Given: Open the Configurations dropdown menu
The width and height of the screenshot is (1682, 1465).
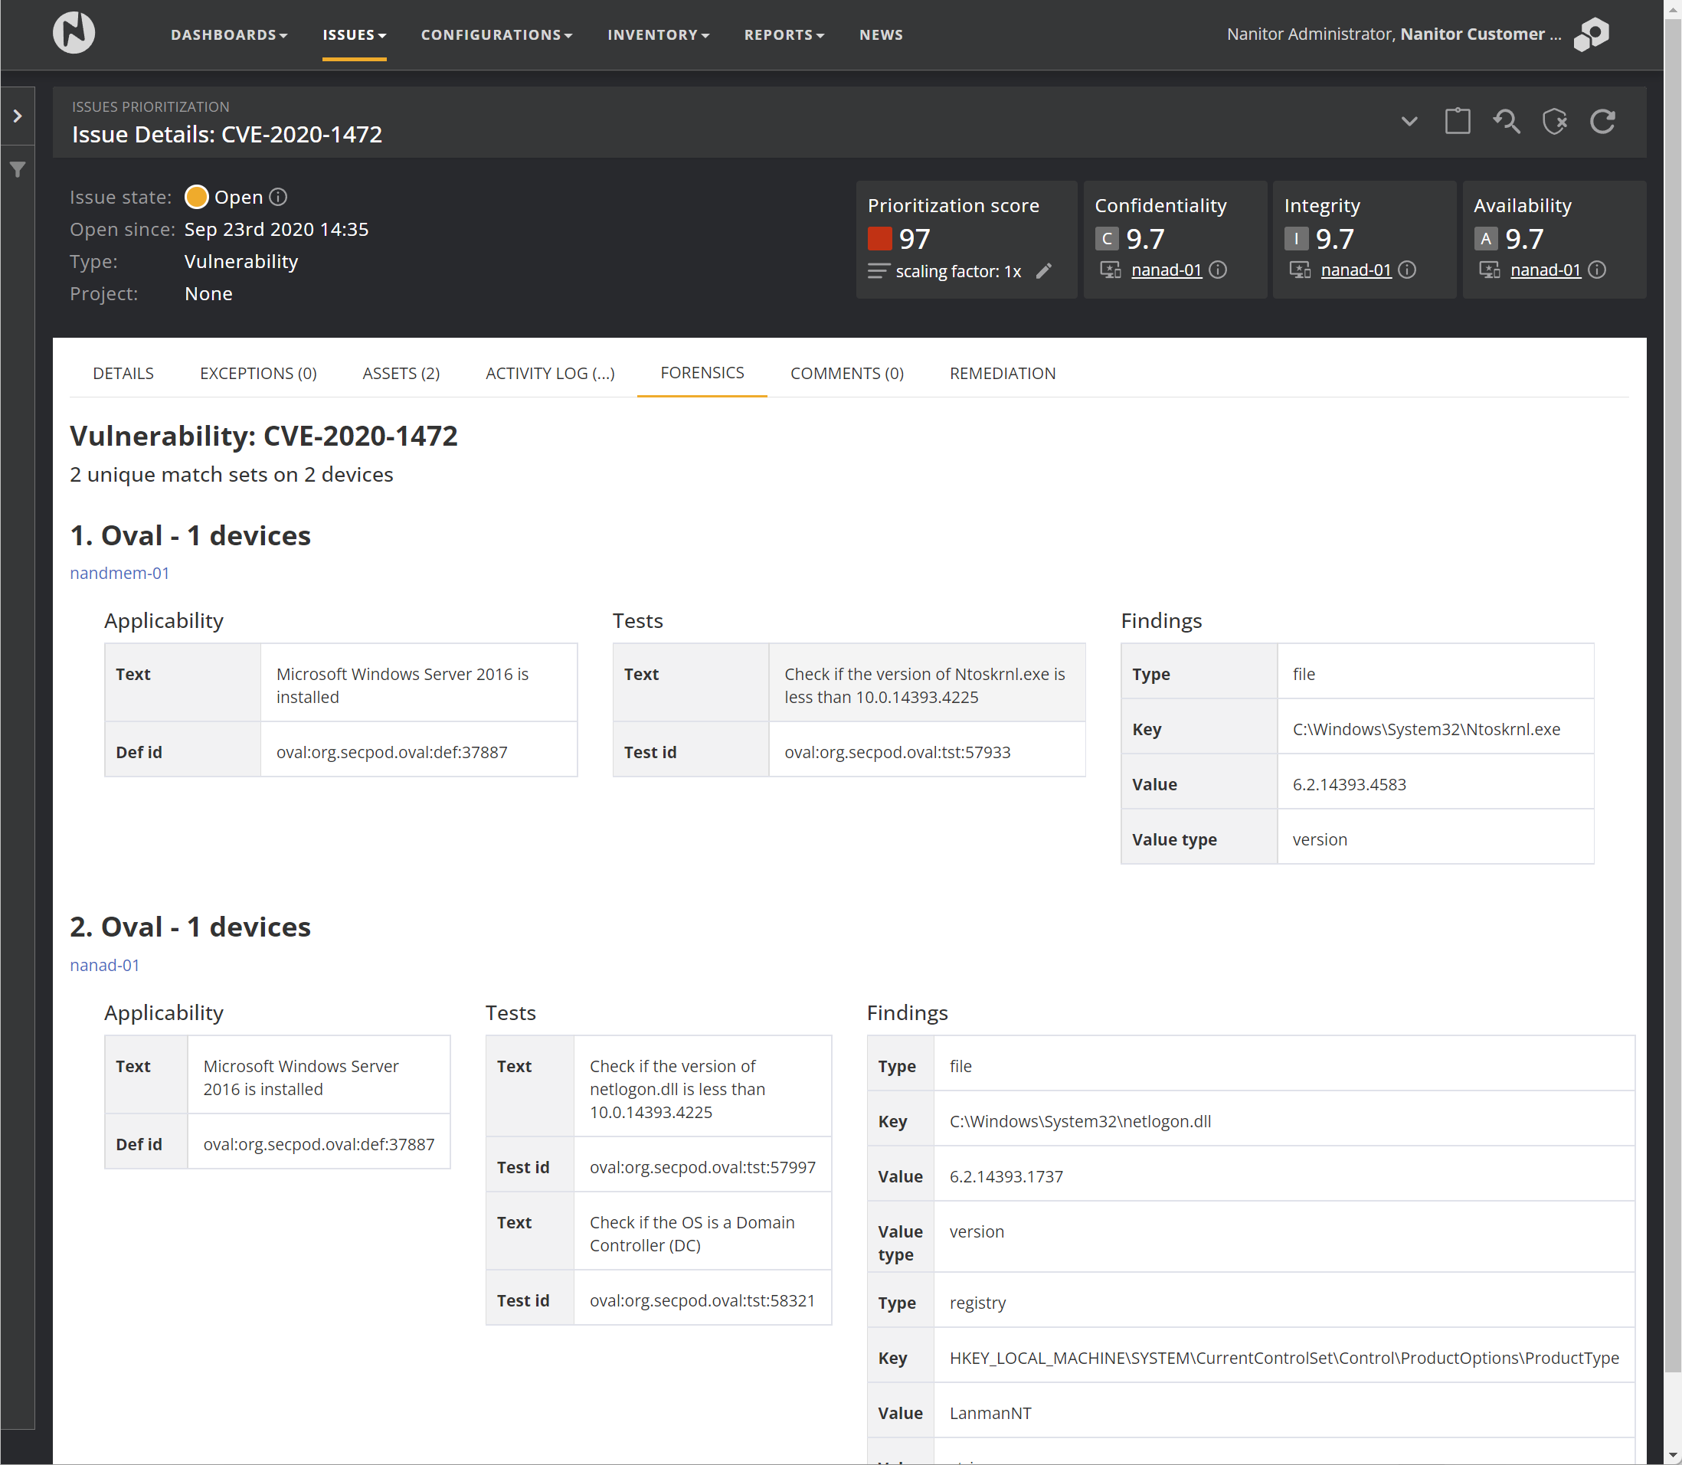Looking at the screenshot, I should (496, 35).
